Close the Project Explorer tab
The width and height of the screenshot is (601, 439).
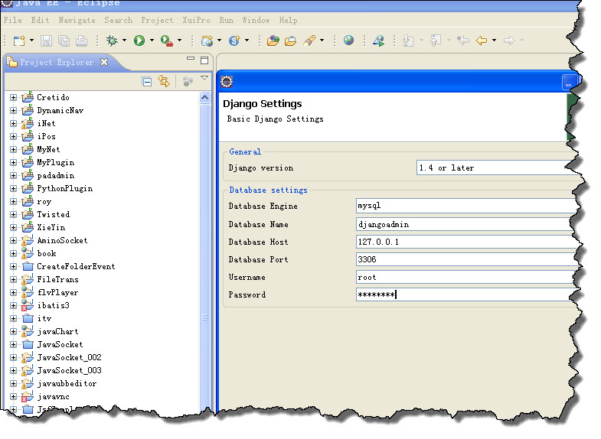coord(104,62)
